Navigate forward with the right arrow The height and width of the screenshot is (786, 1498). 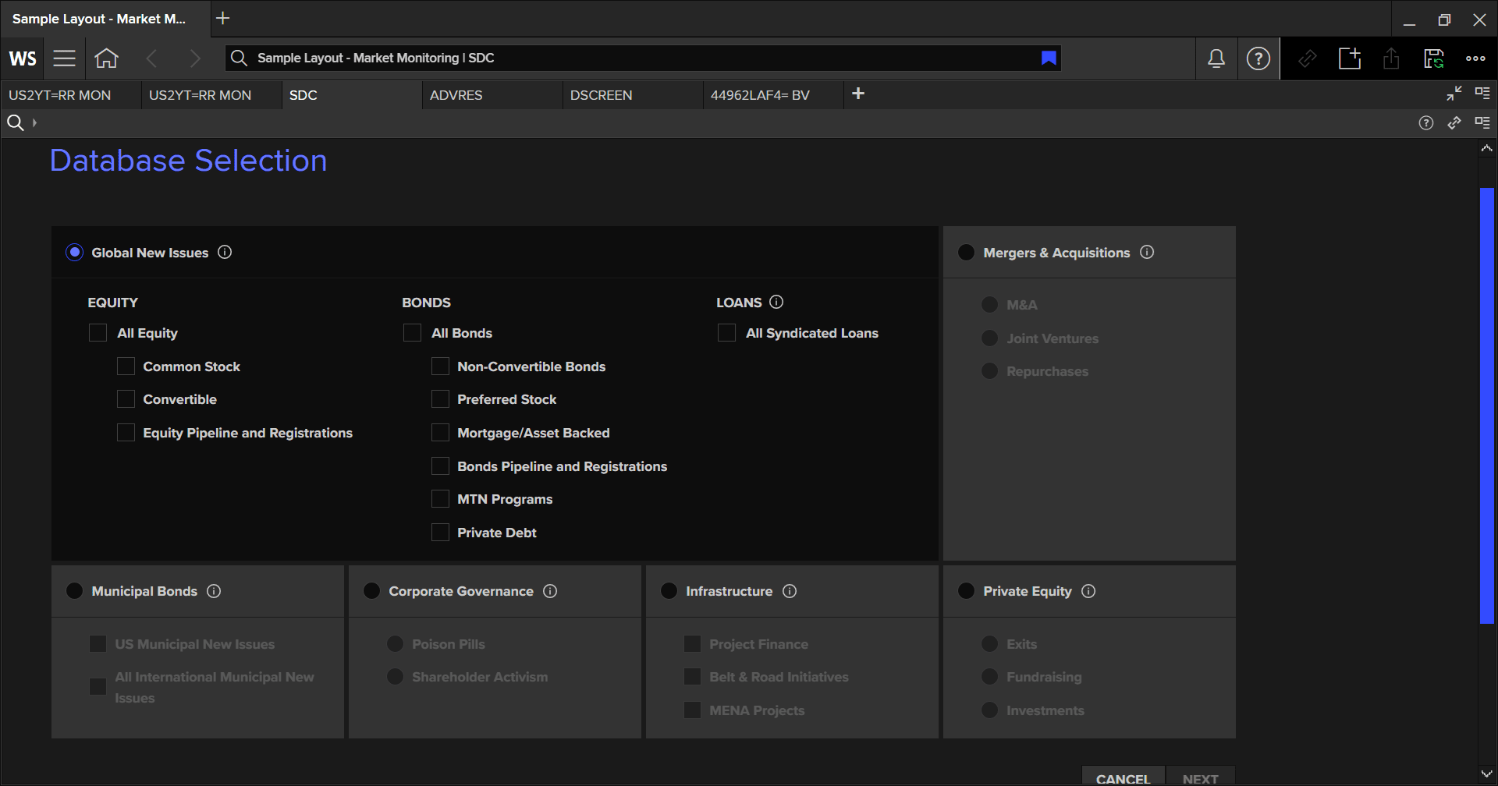pyautogui.click(x=195, y=58)
